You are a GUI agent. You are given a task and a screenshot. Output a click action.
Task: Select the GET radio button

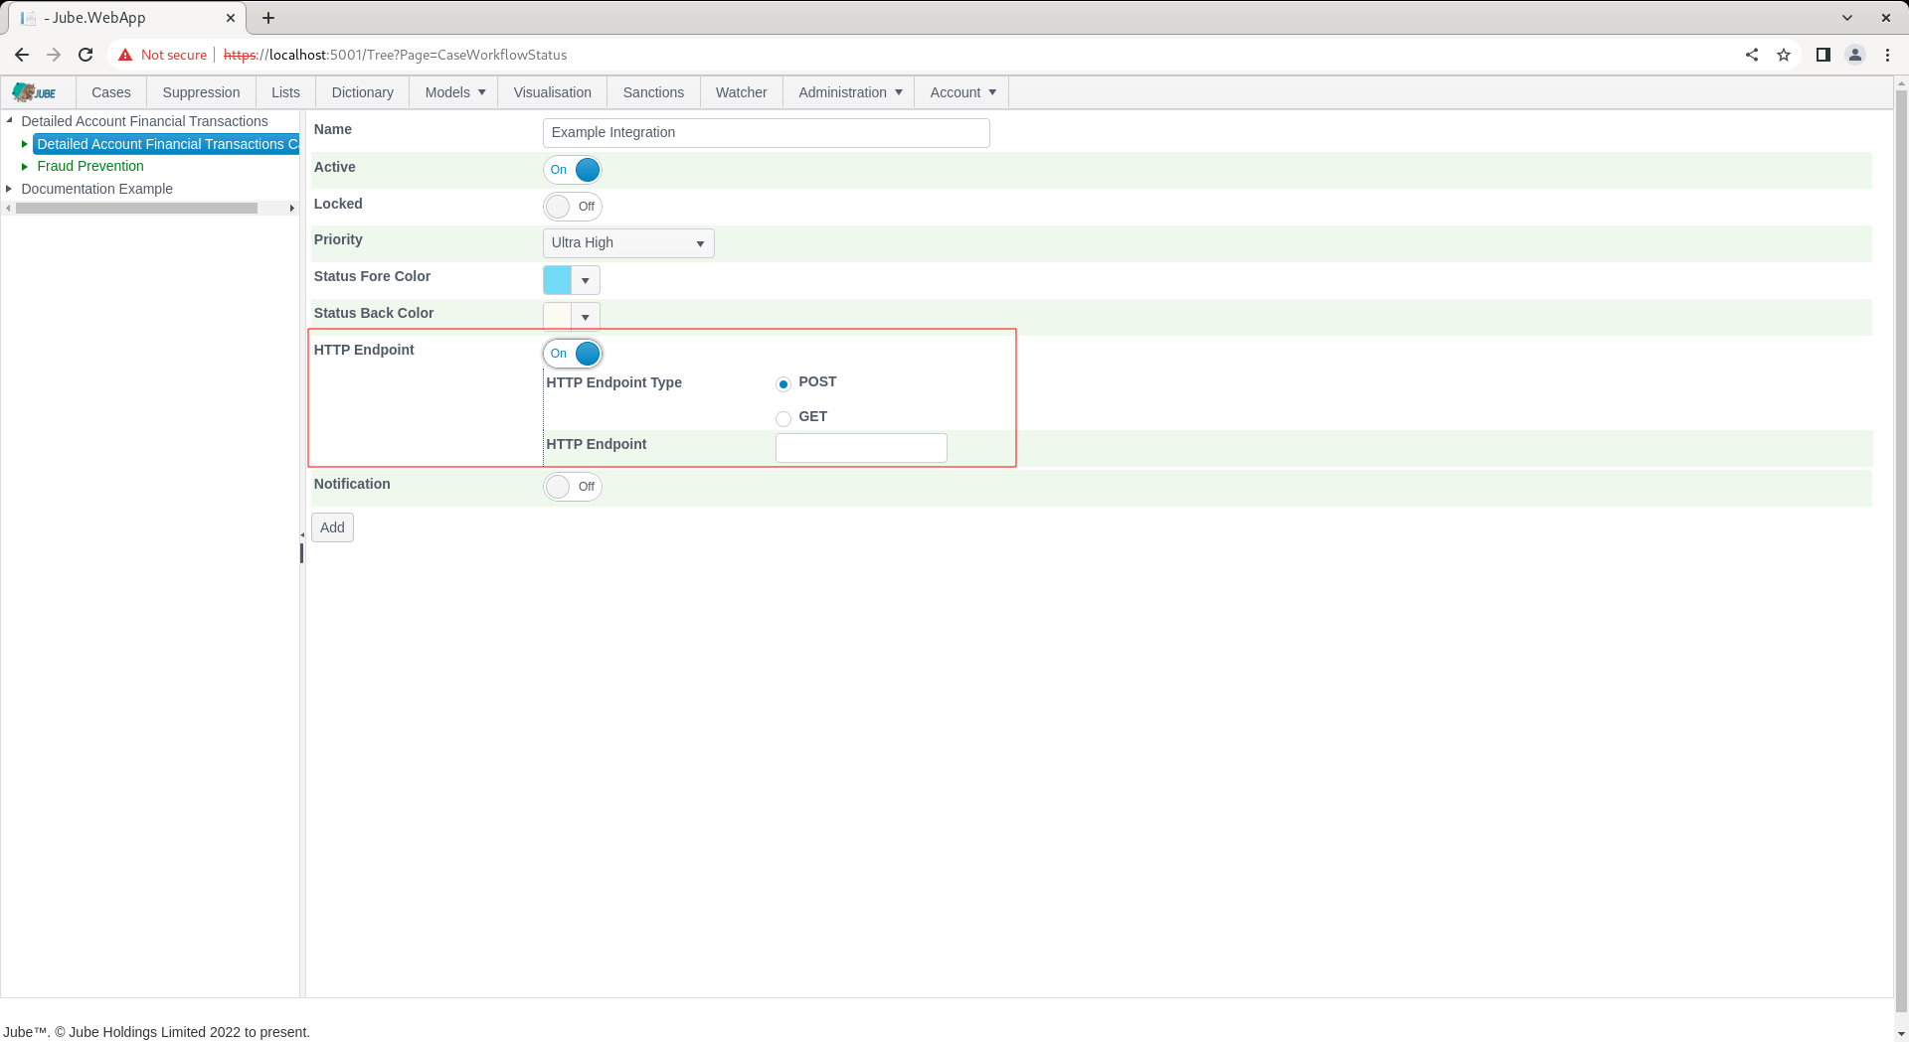coord(783,418)
